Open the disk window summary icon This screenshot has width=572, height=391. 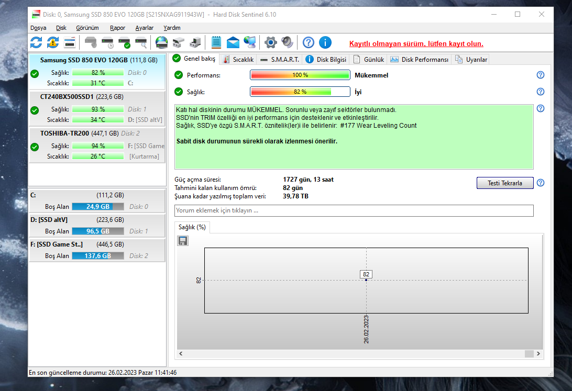(x=69, y=42)
